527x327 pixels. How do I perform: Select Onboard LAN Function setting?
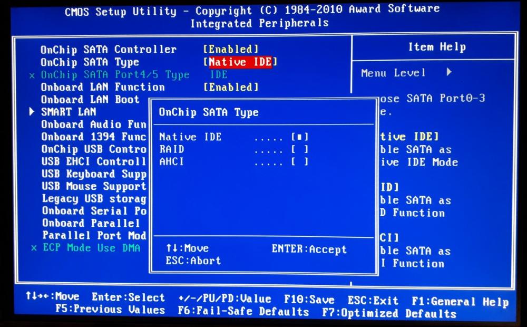click(103, 87)
